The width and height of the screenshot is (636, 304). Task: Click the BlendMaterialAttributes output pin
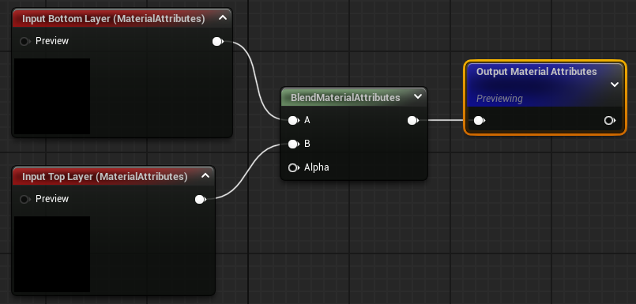pyautogui.click(x=413, y=120)
